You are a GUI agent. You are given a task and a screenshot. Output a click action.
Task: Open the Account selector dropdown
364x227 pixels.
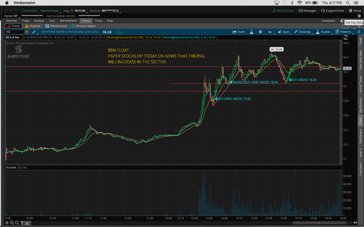(x=105, y=11)
